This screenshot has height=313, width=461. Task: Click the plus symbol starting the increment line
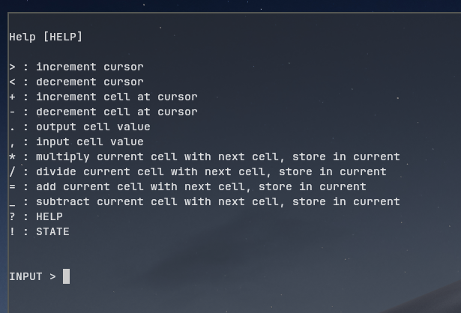point(12,97)
